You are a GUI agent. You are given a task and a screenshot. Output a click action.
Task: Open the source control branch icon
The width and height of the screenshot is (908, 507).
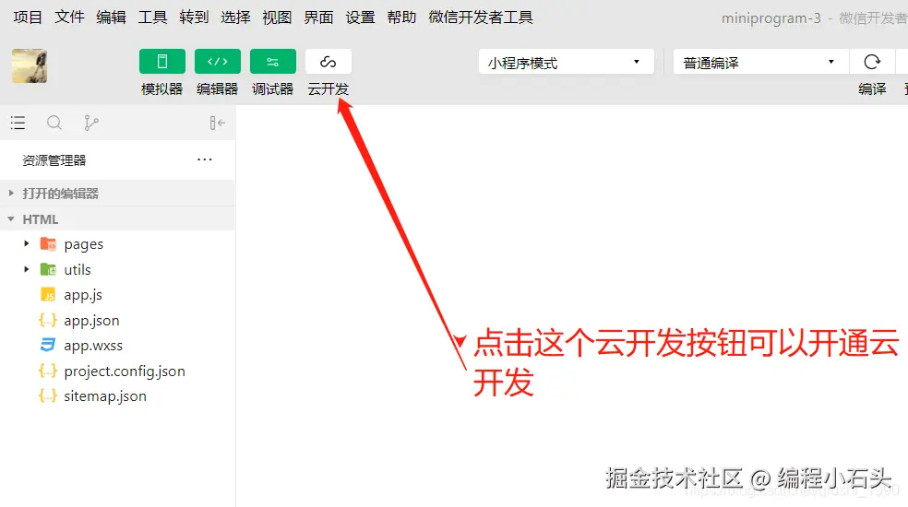tap(91, 123)
